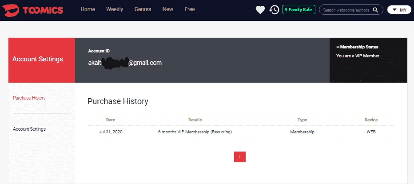Image resolution: width=414 pixels, height=184 pixels.
Task: Open the Genres menu
Action: pos(143,9)
